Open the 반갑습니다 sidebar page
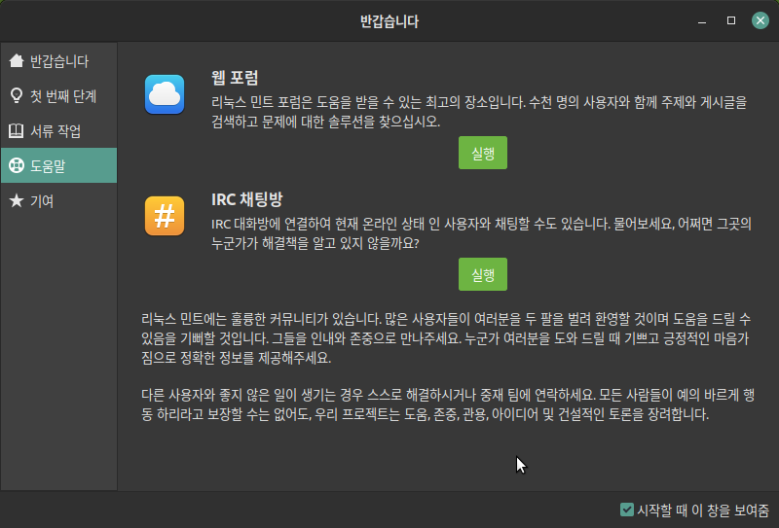The image size is (779, 528). coord(58,61)
